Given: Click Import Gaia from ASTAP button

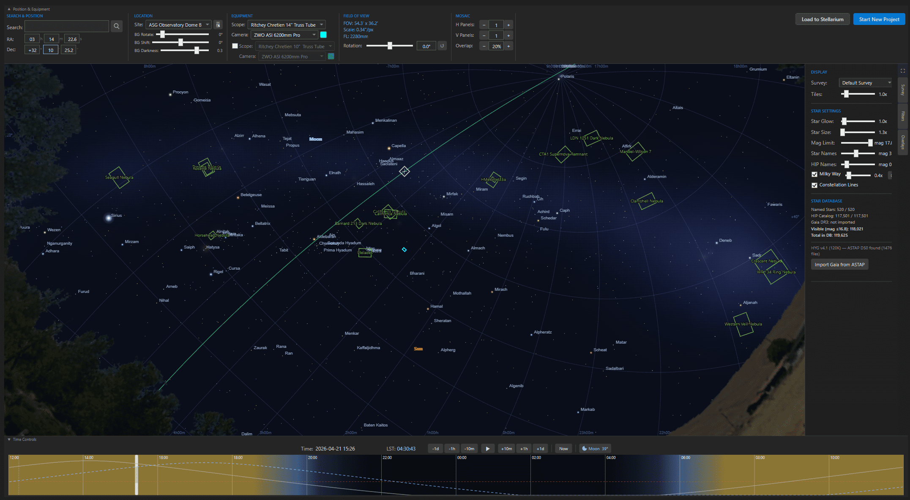Looking at the screenshot, I should [x=839, y=265].
